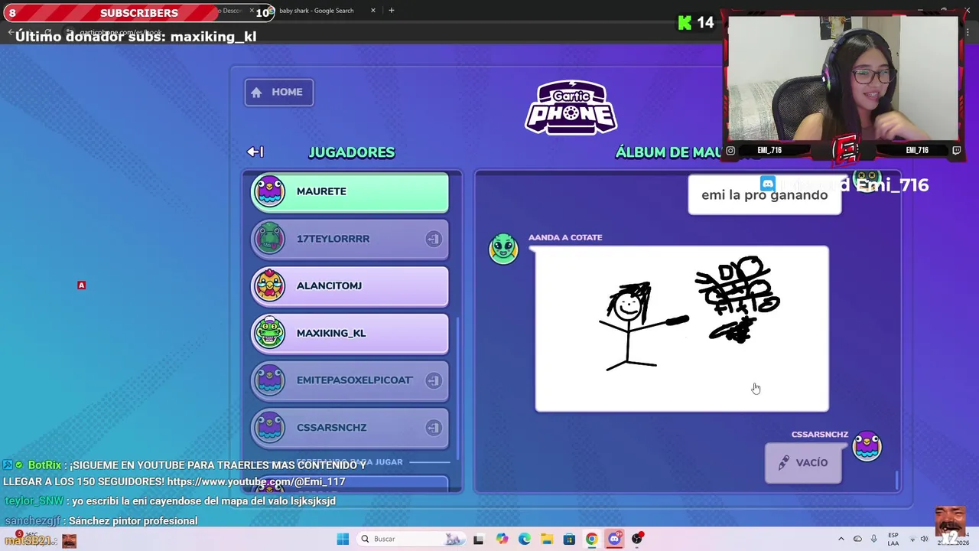Select player EMITEPASOXELPICOAT in the list
This screenshot has height=551, width=979.
350,380
